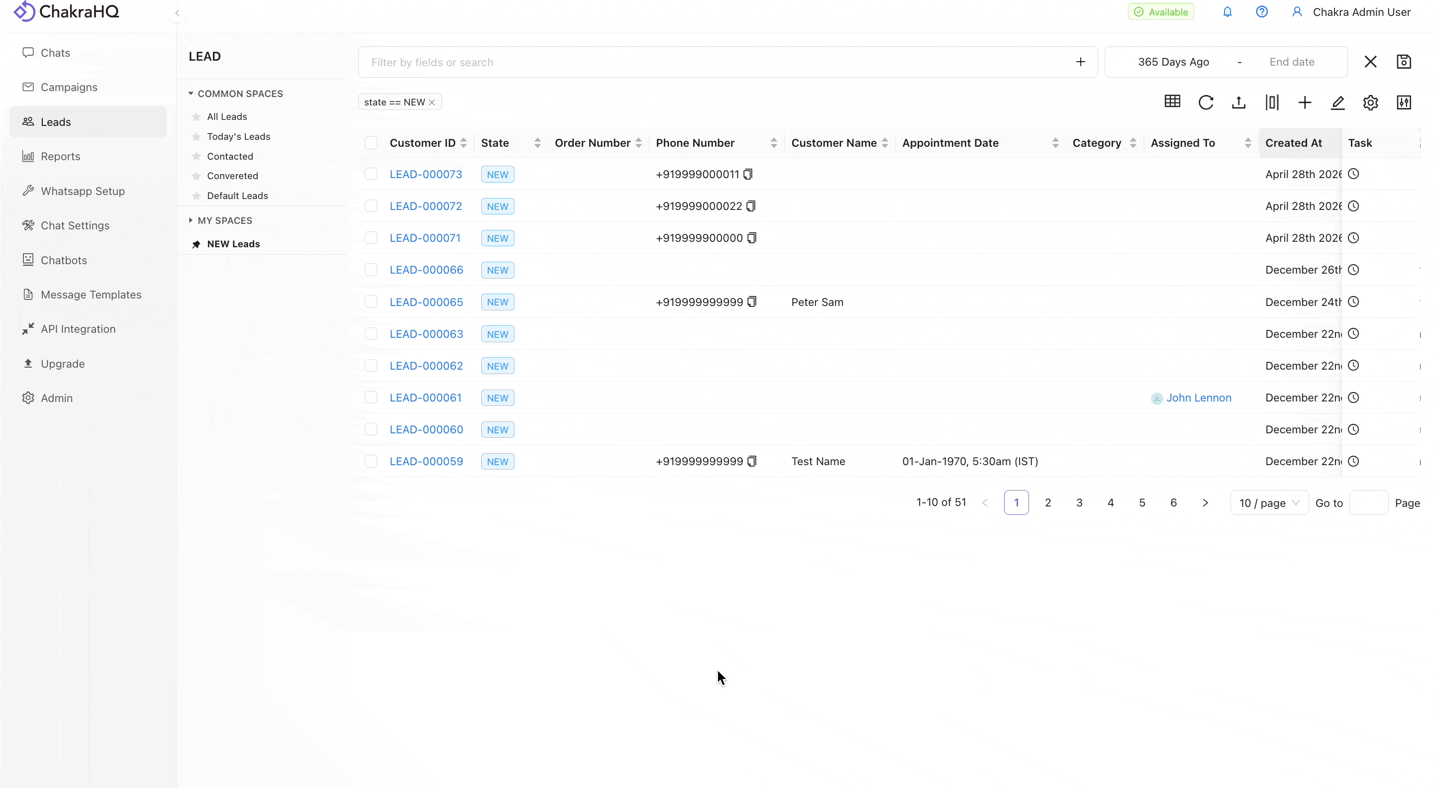
Task: Select the Contacted space
Action: click(230, 156)
